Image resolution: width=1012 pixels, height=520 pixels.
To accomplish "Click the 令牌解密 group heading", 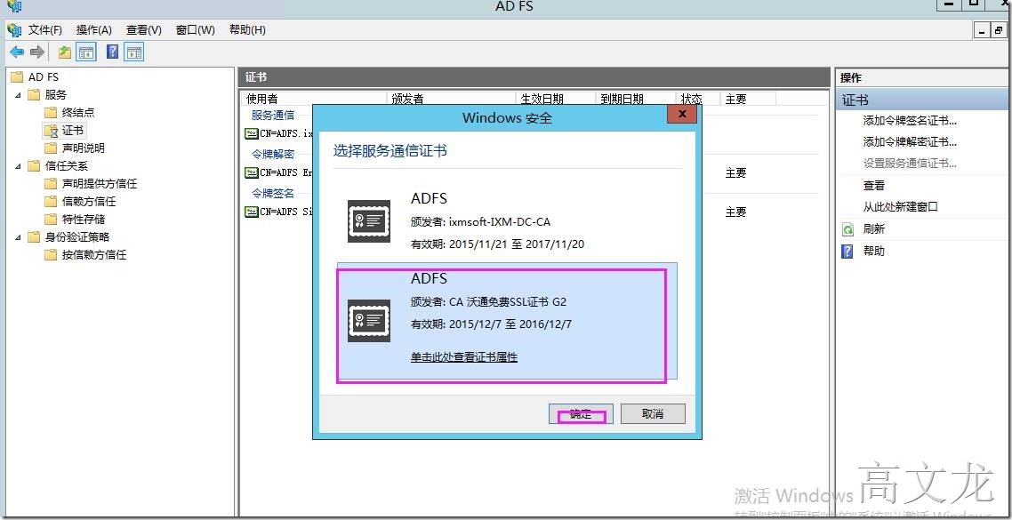I will 273,154.
